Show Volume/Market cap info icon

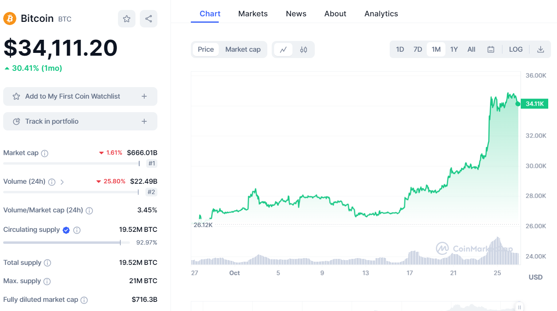click(x=89, y=210)
